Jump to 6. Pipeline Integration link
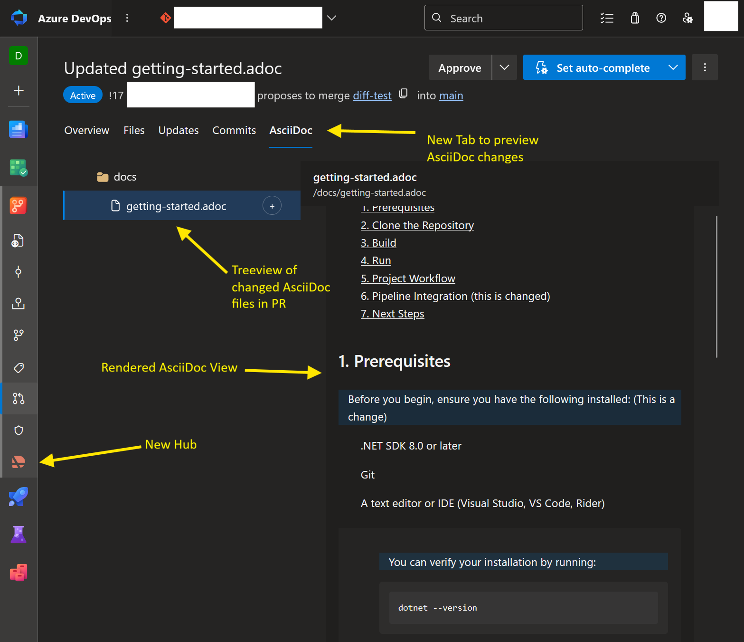The width and height of the screenshot is (744, 642). tap(455, 296)
